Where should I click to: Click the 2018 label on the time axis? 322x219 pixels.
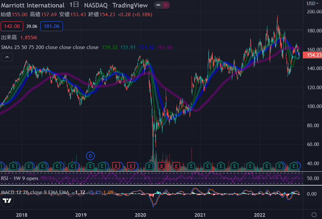pos(21,215)
